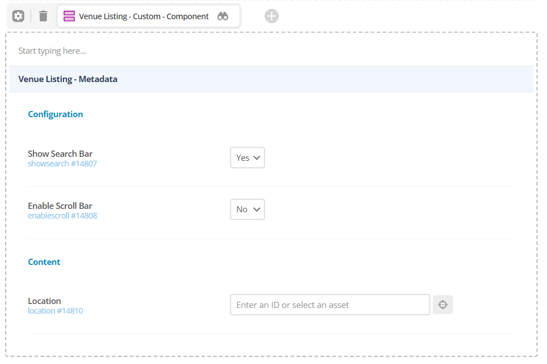The image size is (547, 364).
Task: Click the pink component type icon
Action: pyautogui.click(x=69, y=16)
